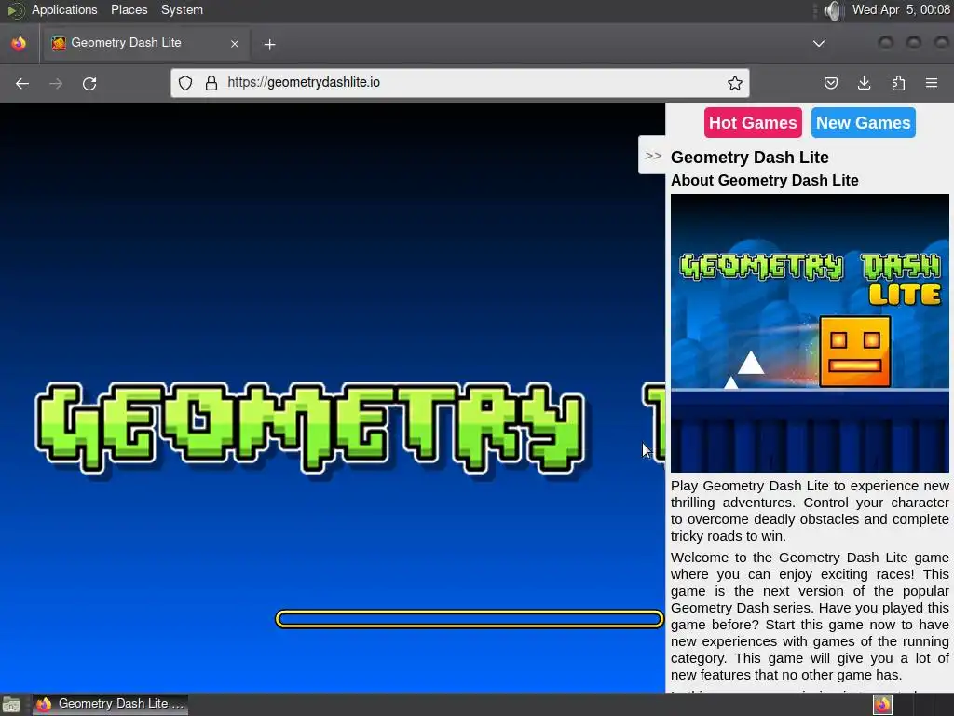Viewport: 954px width, 716px height.
Task: Click the green GEOMETRY game logo
Action: 310,428
